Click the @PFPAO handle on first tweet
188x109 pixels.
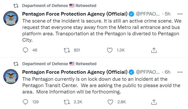click(x=148, y=14)
